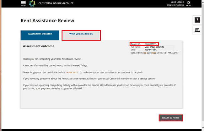This screenshot has width=204, height=131.
Task: Click the date and time 20 May 2022
Action: click(x=150, y=53)
